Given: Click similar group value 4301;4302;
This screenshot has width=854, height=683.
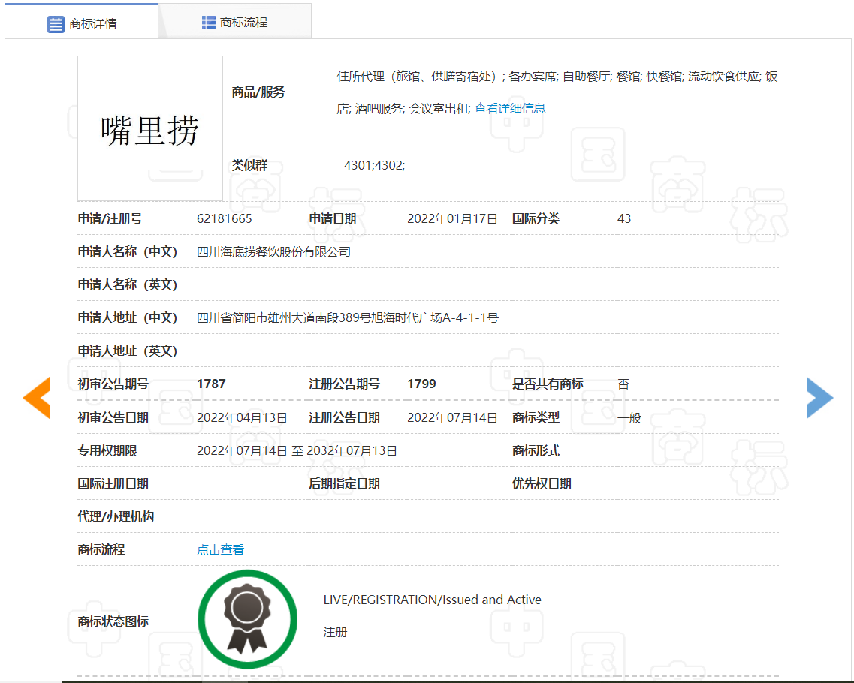Looking at the screenshot, I should pyautogui.click(x=374, y=165).
